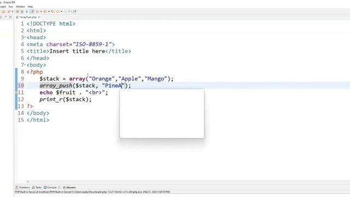The image size is (350, 197).
Task: Click the meta charset ISO-8859-1 line
Action: (71, 44)
